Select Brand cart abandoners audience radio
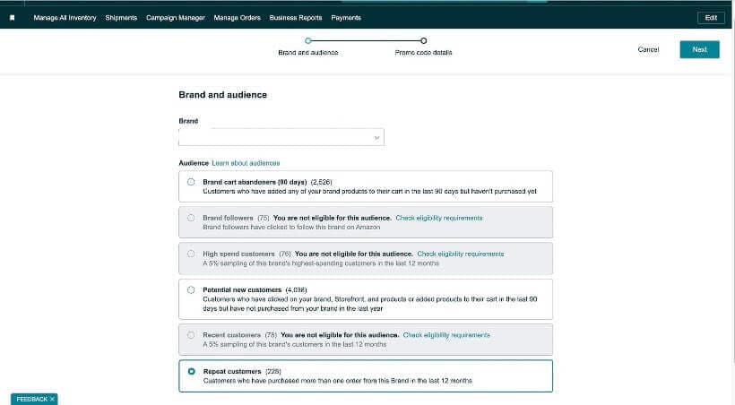735x405 pixels. click(191, 182)
